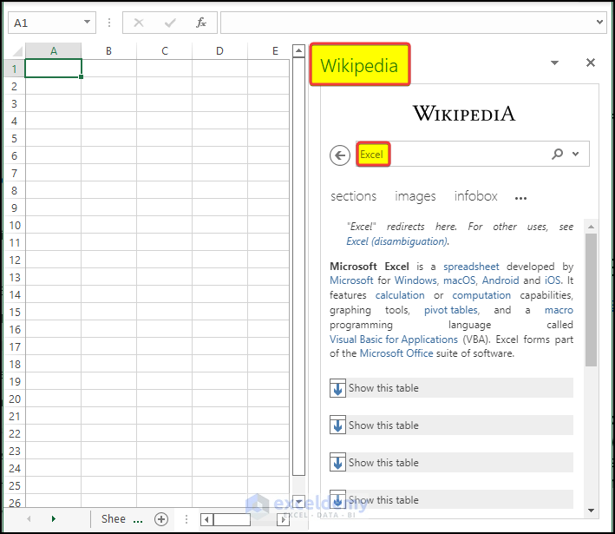
Task: Click the Cancel X icon in formula bar
Action: coord(139,23)
